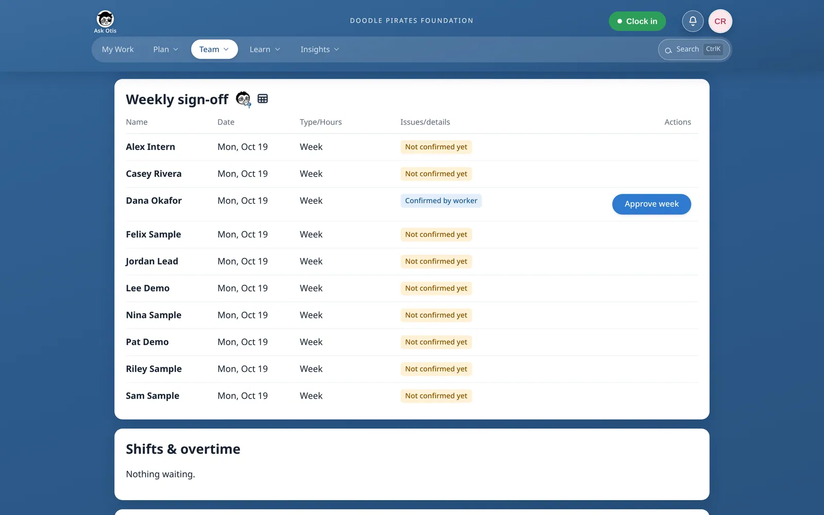Click the Confirmed by worker badge

441,201
